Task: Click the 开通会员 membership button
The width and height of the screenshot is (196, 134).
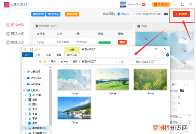Action: tap(161, 5)
